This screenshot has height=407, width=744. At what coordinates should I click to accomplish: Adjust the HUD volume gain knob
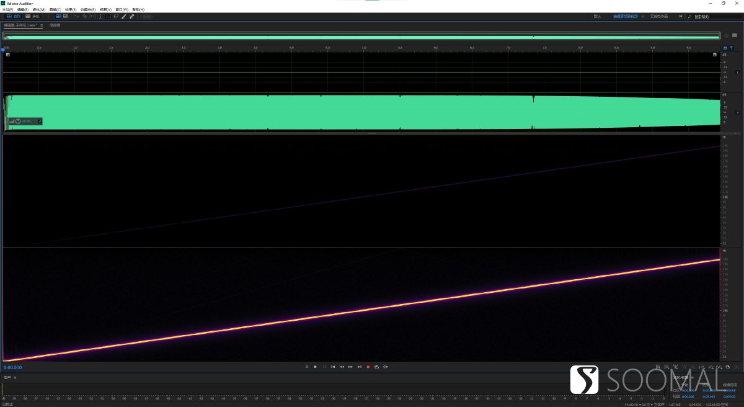18,121
